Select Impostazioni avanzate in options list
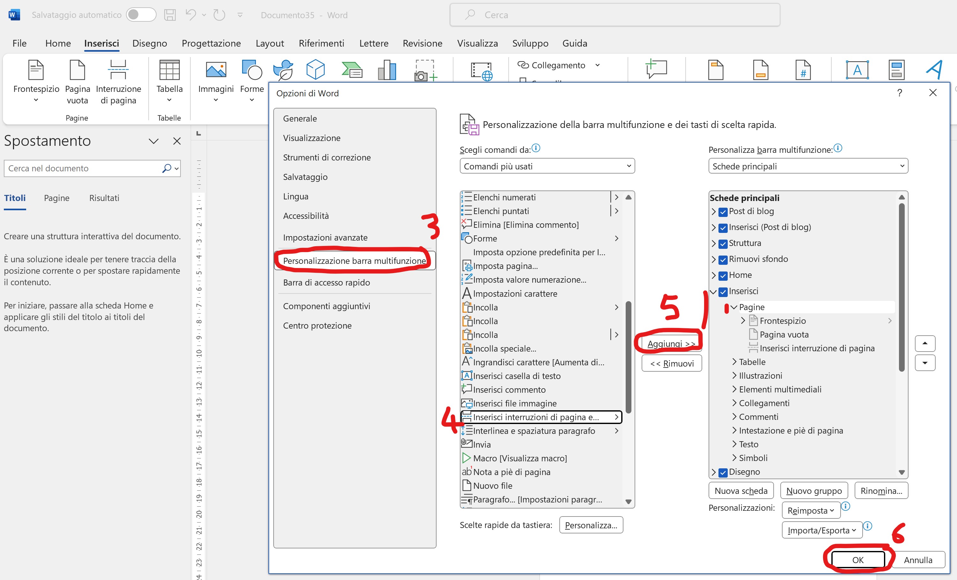This screenshot has width=957, height=580. coord(325,237)
